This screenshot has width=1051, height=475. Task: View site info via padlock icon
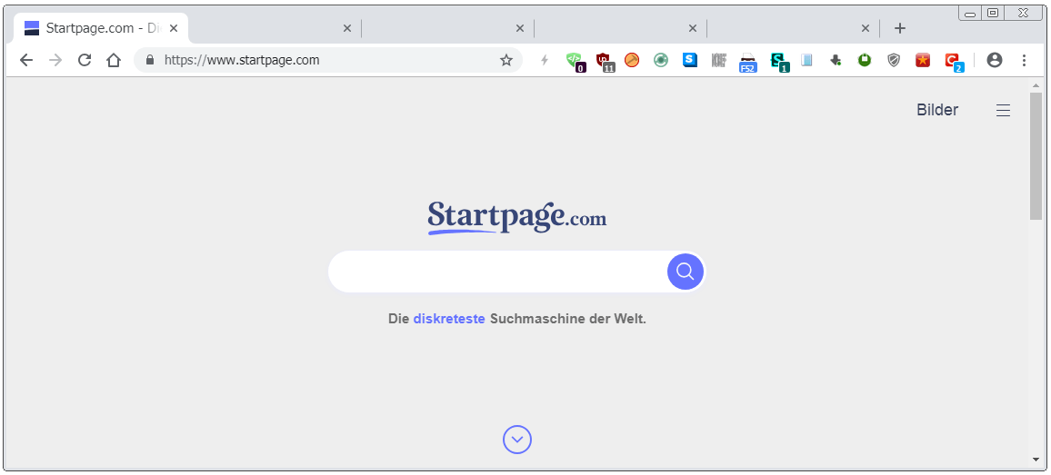point(150,60)
